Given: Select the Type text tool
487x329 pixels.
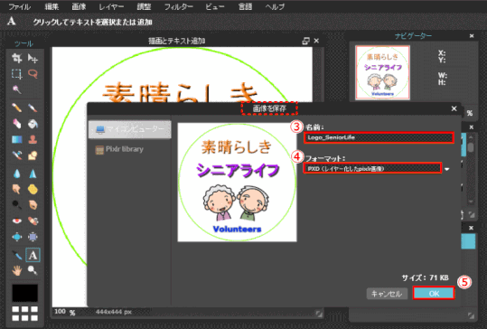Looking at the screenshot, I should coord(33,255).
